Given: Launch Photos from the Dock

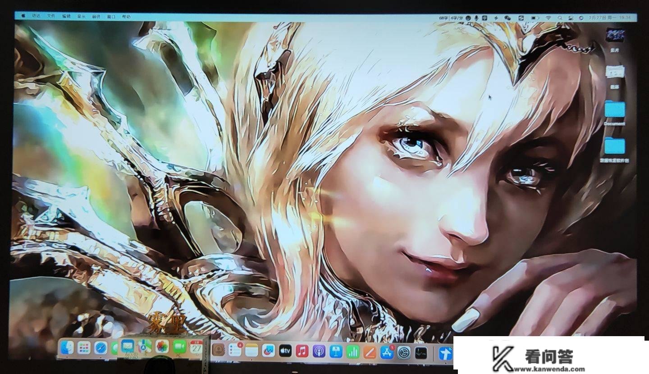Looking at the screenshot, I should tap(162, 346).
